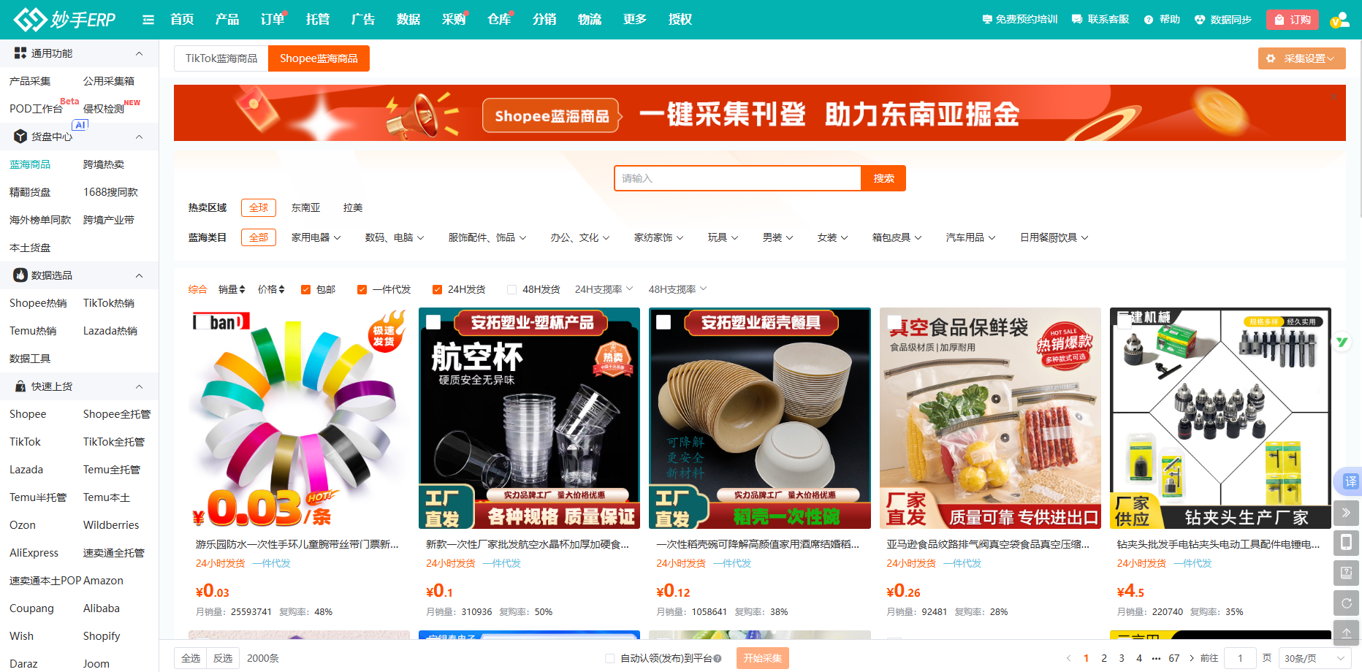The height and width of the screenshot is (672, 1362).
Task: Open the 家用电器 category dropdown
Action: tap(316, 237)
